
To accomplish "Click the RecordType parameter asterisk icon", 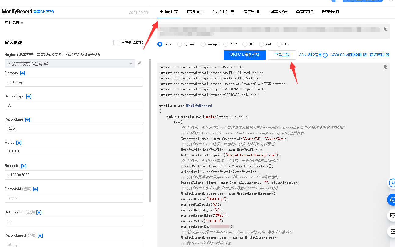I will click(x=29, y=96).
